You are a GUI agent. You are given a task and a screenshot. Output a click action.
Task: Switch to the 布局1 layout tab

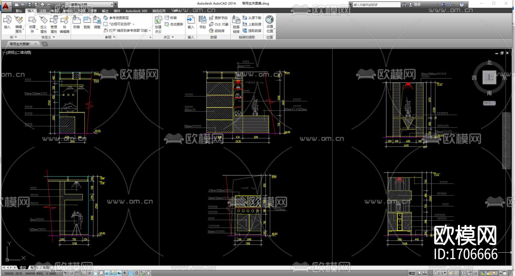pos(34,268)
